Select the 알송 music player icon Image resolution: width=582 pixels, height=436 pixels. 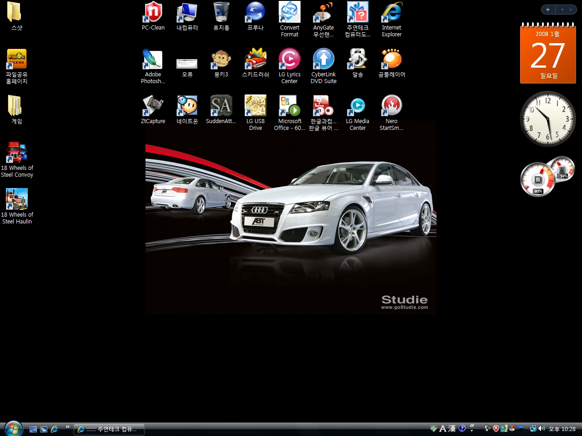point(358,64)
